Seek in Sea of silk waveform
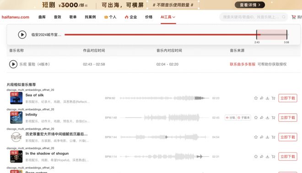The width and height of the screenshot is (302, 173). (164, 98)
